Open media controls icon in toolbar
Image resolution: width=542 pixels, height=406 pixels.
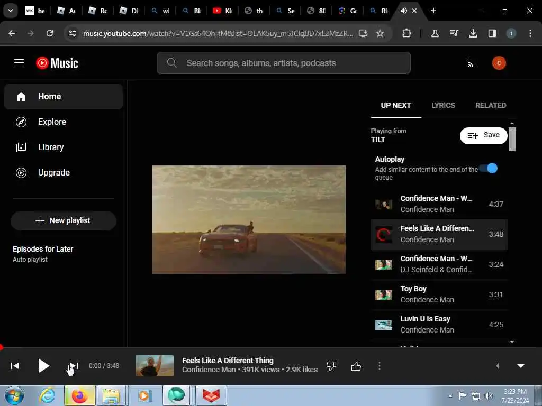coord(454,33)
